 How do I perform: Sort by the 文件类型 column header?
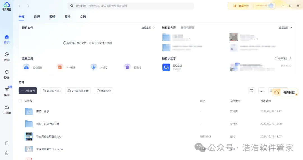235,101
